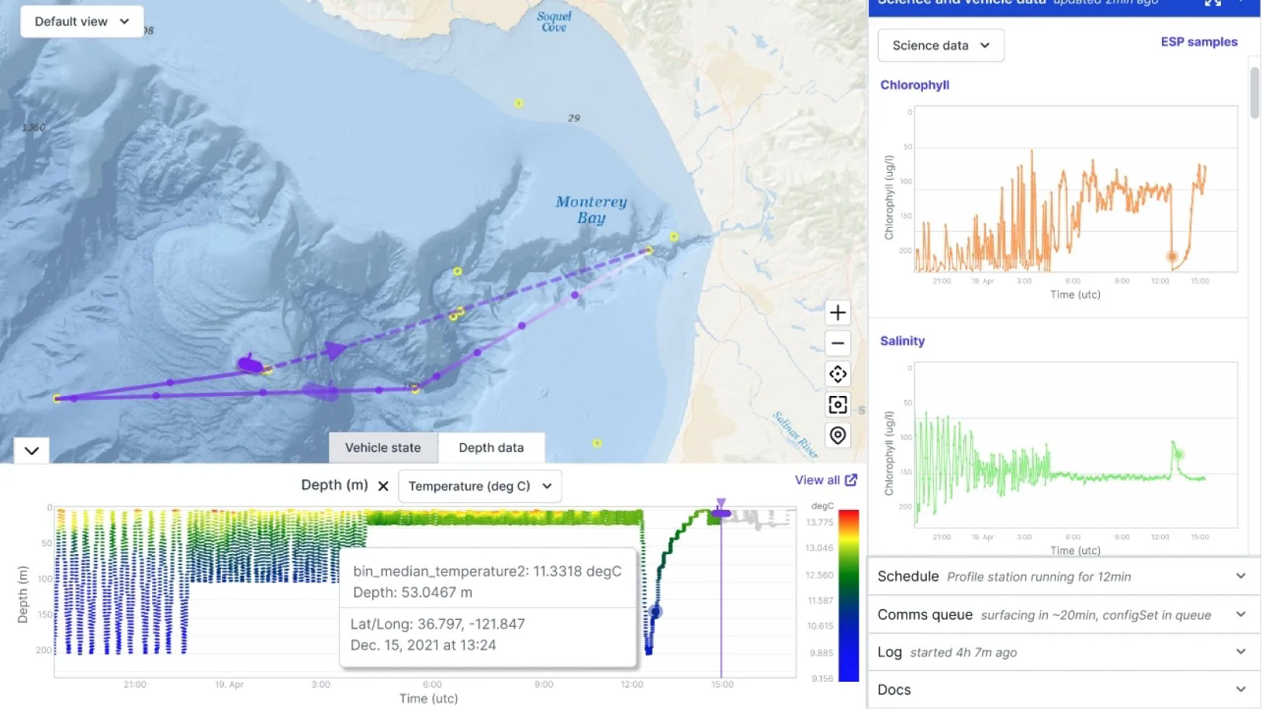Click the 9.156 value on the color scale
Viewport: 1262px width, 709px height.
pos(822,679)
